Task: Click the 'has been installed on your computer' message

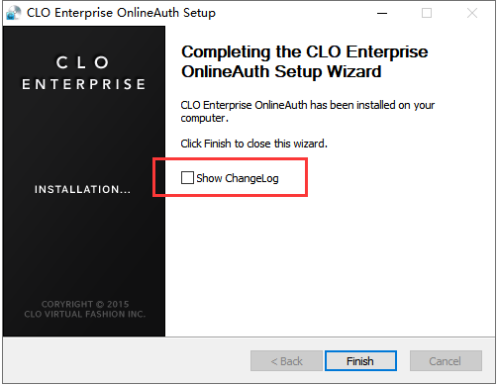Action: click(x=307, y=112)
